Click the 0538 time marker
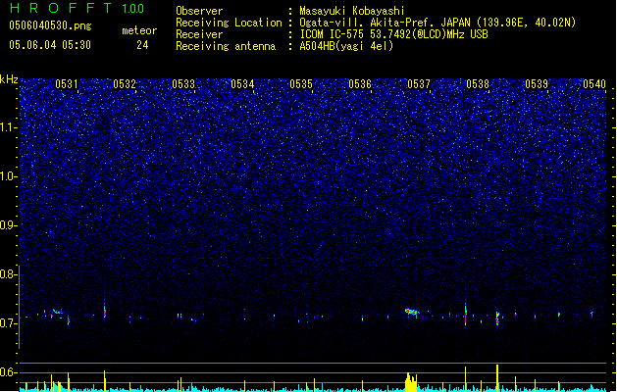This screenshot has width=617, height=392. [478, 84]
